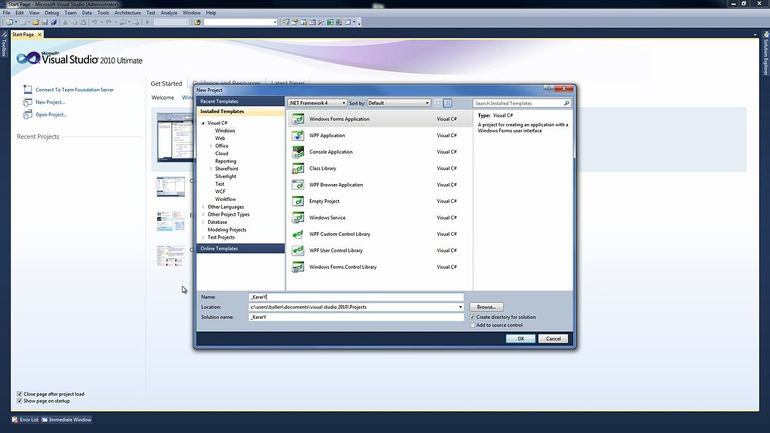
Task: Switch to the Get Started tab
Action: 166,84
